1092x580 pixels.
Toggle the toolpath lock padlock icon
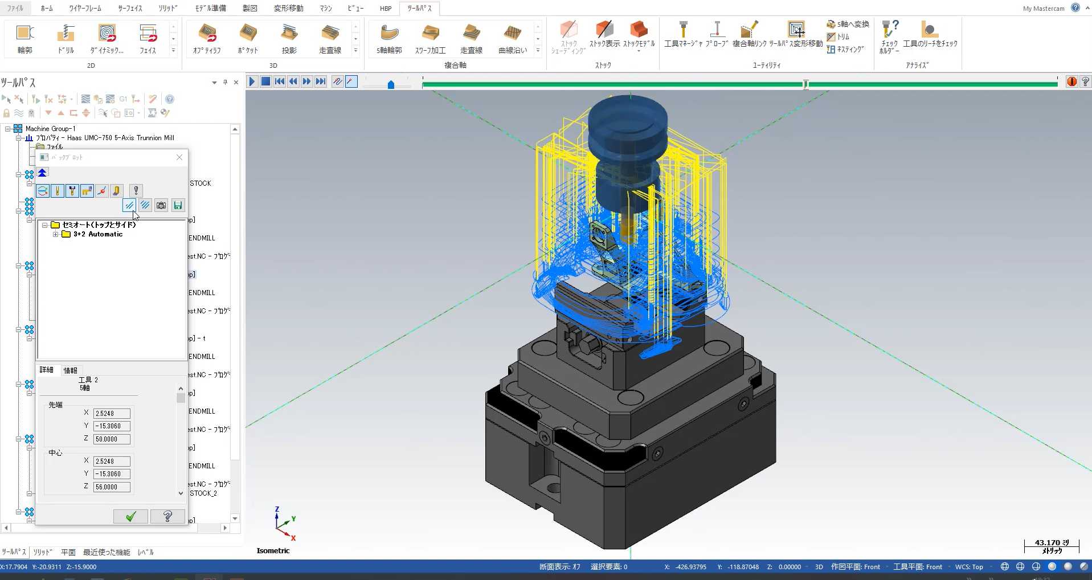(x=6, y=113)
